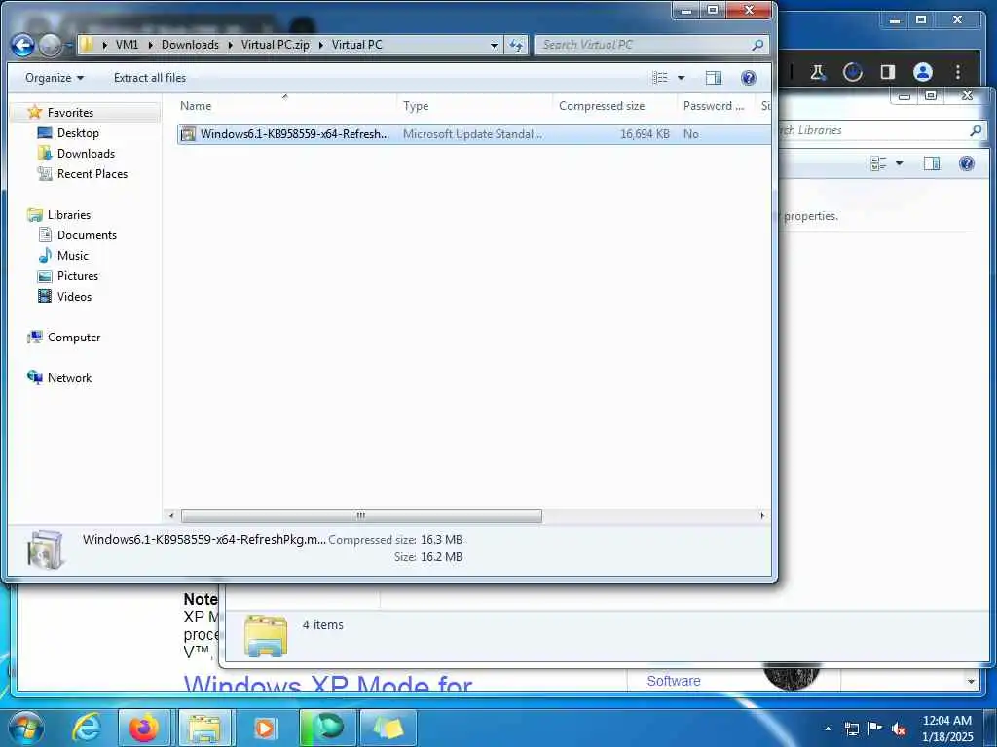Show hidden tray icons arrow

coord(828,729)
